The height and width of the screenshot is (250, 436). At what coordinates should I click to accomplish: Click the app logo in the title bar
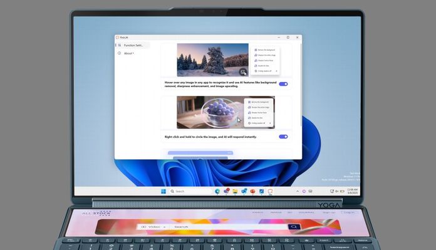[118, 37]
